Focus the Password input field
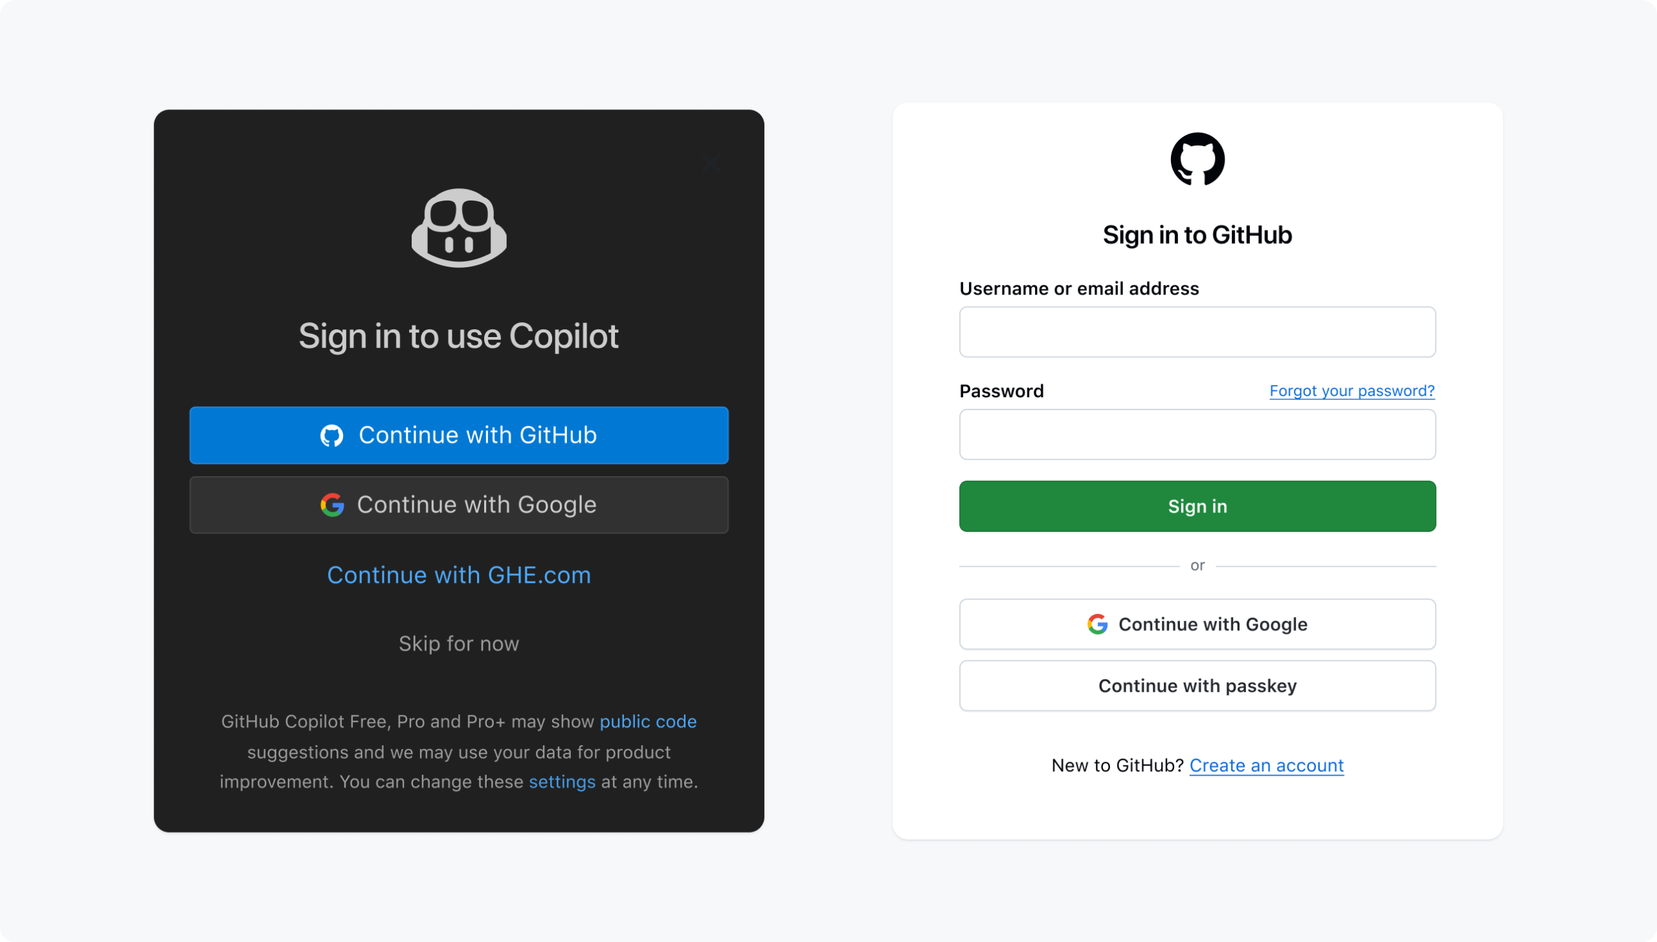Screen dimensions: 1657x942 (x=1197, y=435)
